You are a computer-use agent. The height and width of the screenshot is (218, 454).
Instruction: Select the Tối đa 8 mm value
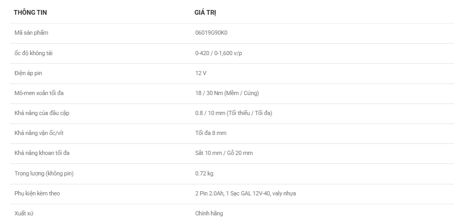211,133
